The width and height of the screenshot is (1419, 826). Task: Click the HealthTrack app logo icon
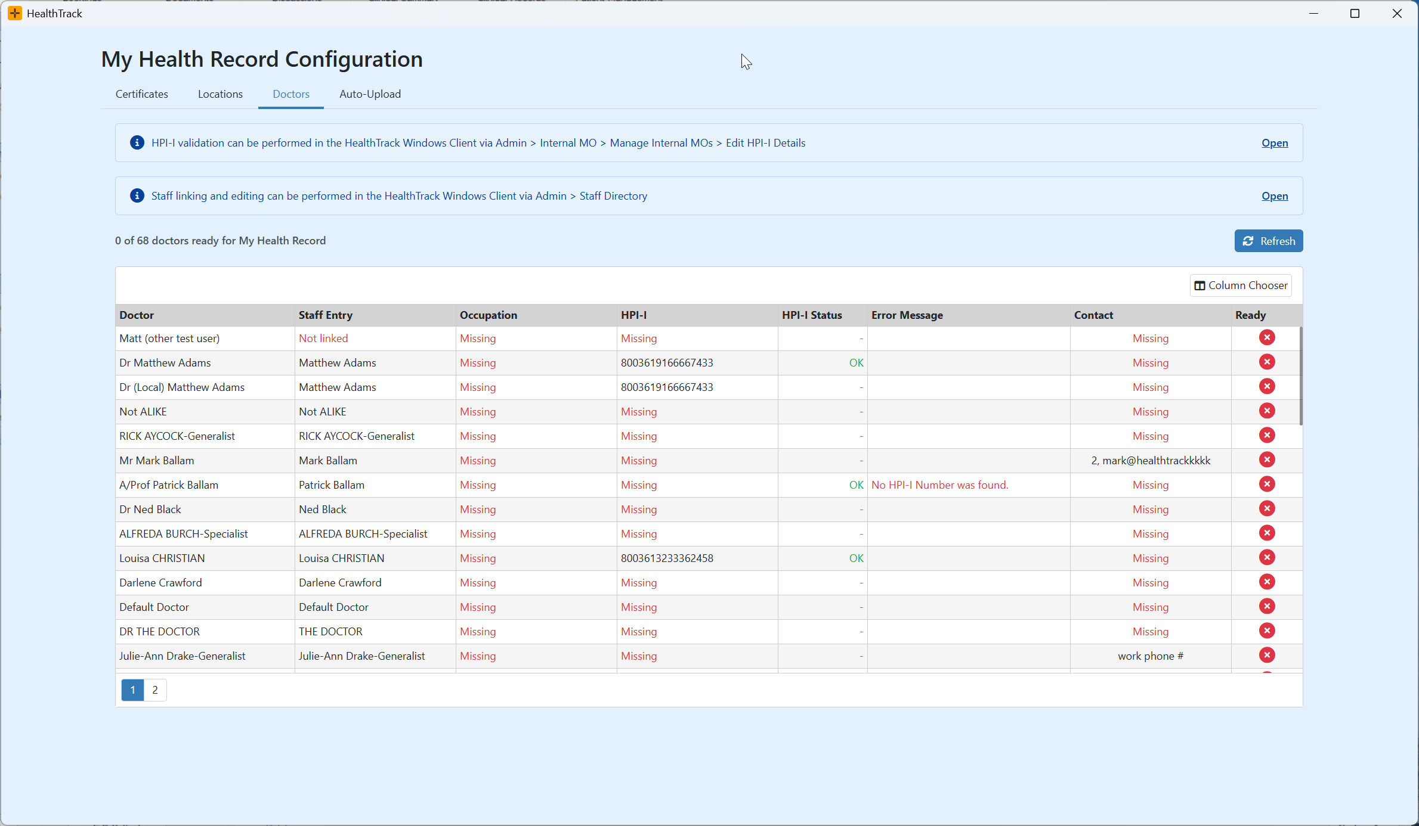(15, 13)
